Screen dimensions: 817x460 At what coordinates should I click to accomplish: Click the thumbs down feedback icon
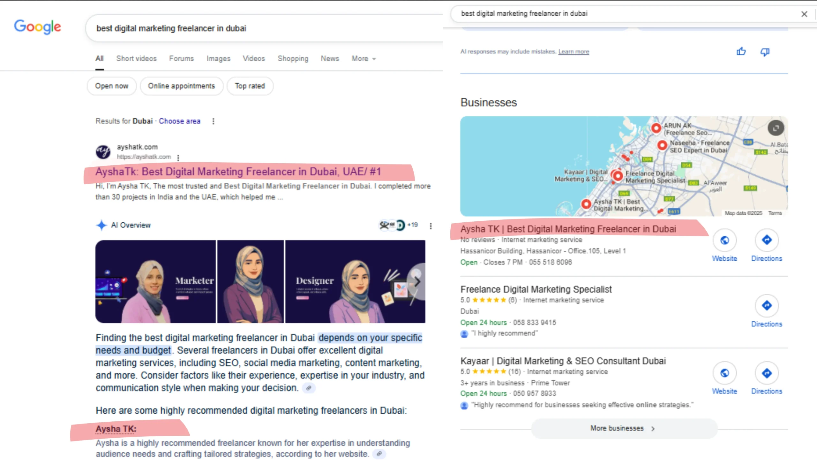tap(765, 52)
